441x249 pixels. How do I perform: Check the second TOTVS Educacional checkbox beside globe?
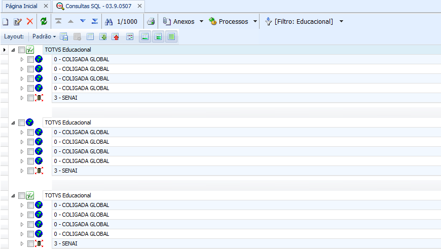click(x=21, y=122)
